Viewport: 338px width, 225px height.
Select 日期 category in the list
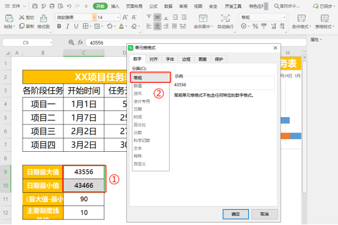137,109
